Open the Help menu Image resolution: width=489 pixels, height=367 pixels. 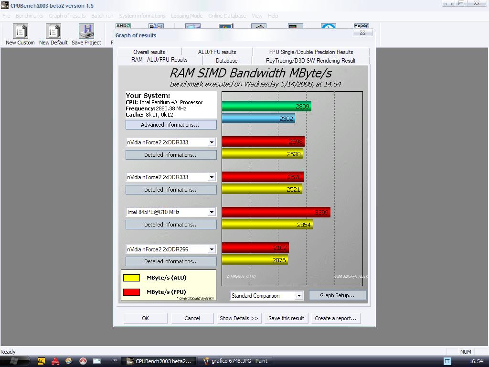273,16
